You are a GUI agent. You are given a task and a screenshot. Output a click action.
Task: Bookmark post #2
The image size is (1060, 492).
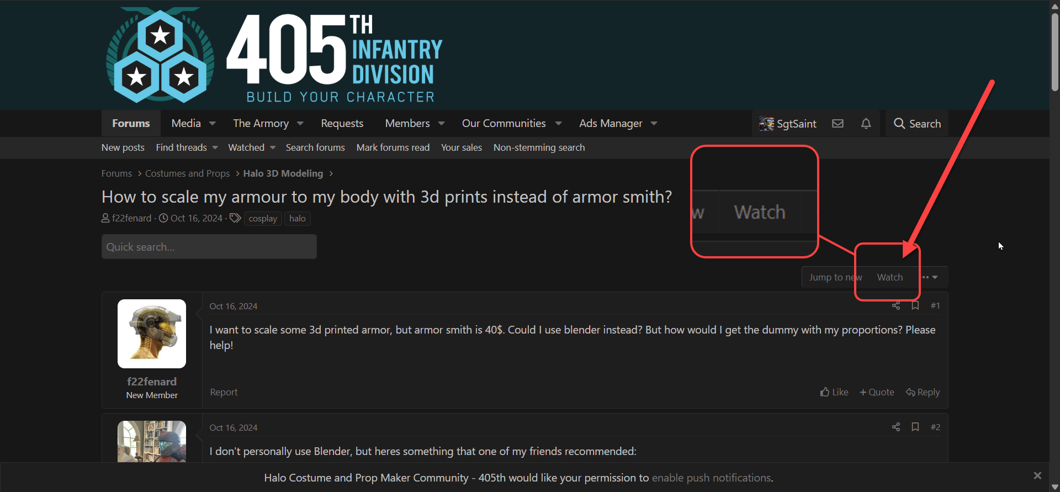click(915, 427)
